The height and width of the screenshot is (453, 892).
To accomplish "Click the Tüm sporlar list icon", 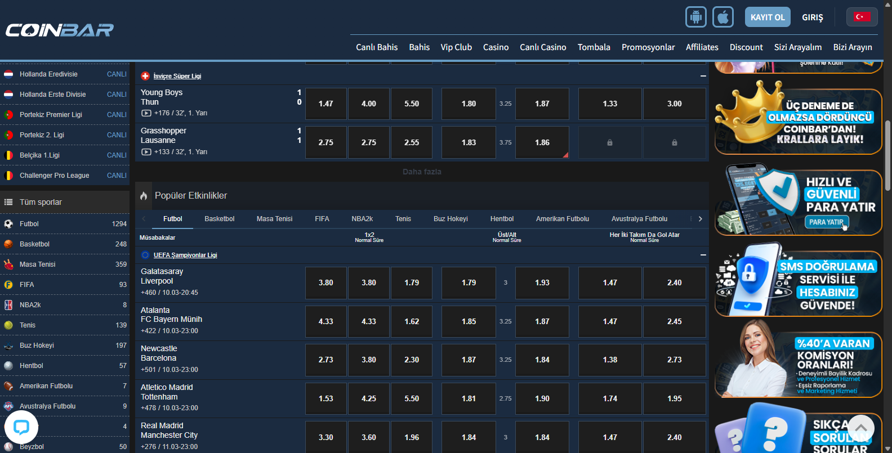I will click(8, 202).
